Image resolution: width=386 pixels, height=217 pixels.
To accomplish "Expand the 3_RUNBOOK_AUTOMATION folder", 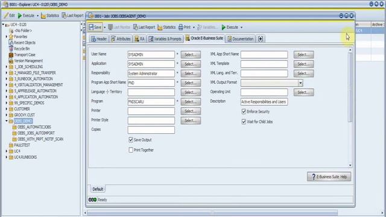I will [7, 79].
